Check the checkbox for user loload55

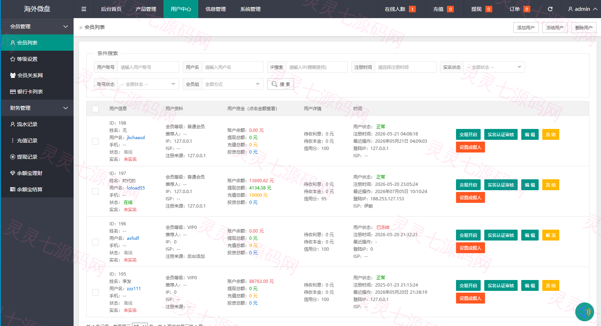point(95,192)
